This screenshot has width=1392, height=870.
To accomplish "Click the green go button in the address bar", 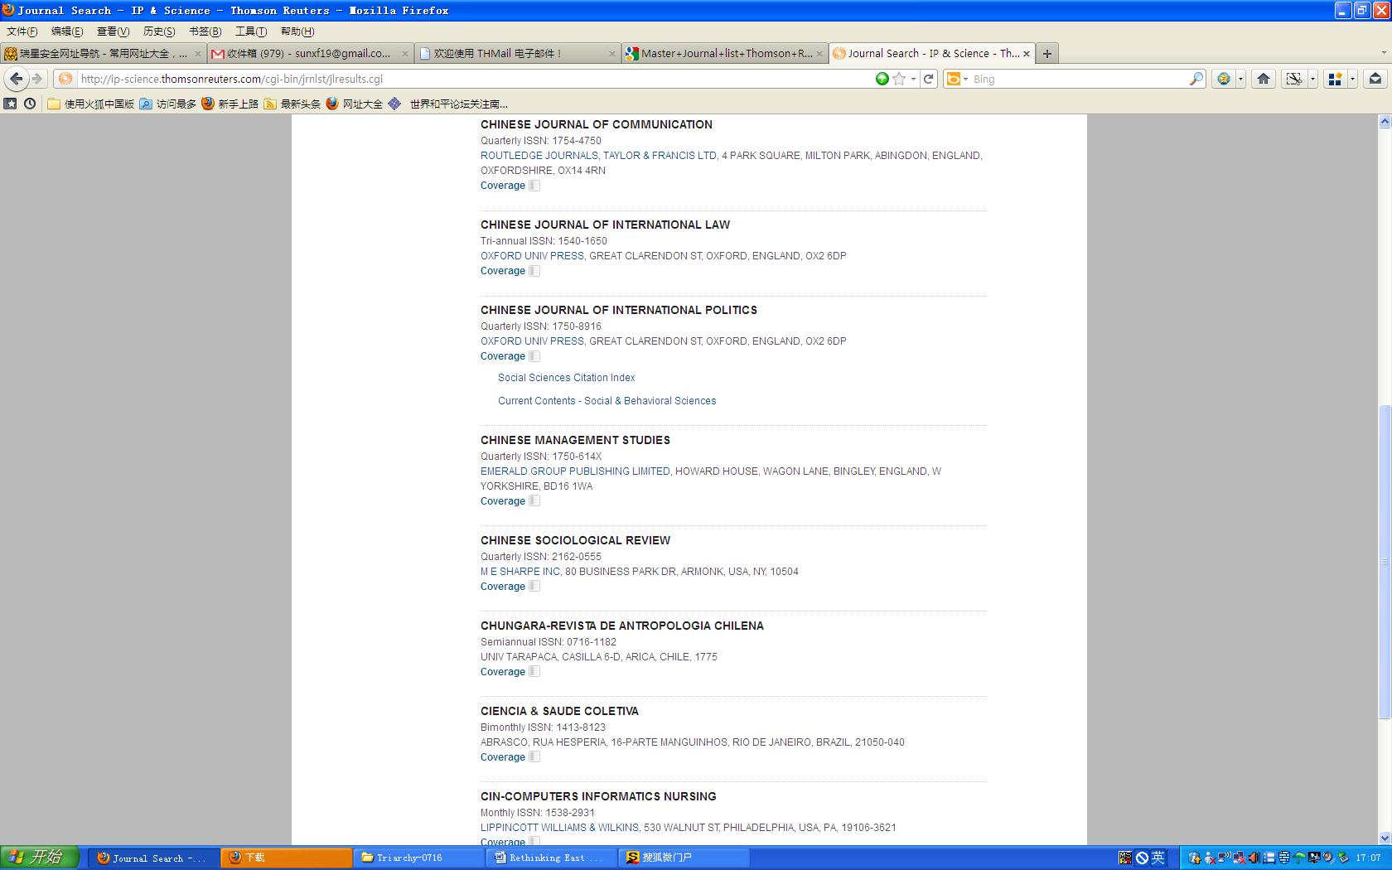I will [x=882, y=79].
